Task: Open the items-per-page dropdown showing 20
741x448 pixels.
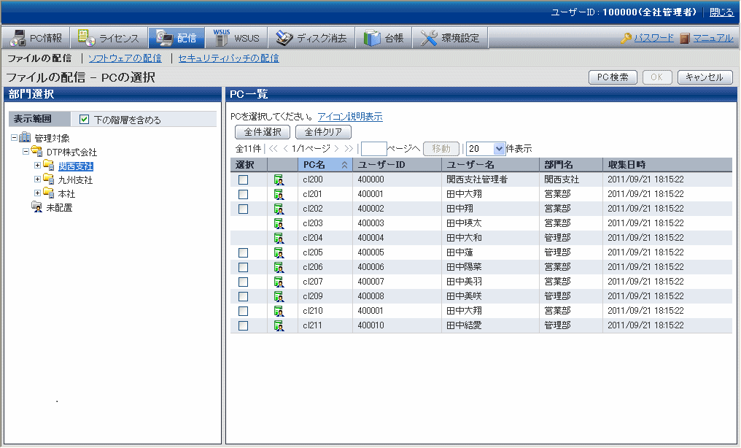Action: 499,149
